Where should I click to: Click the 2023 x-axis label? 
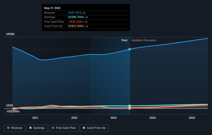click(x=114, y=118)
